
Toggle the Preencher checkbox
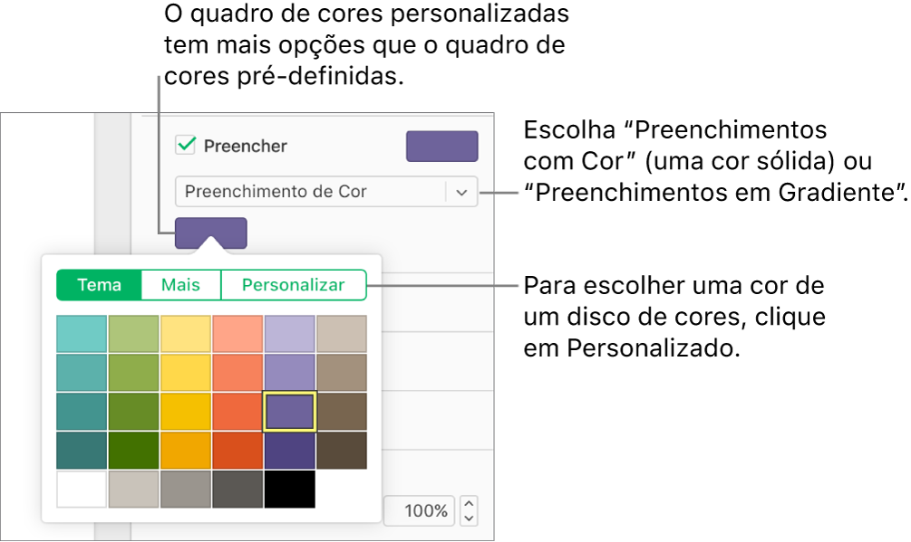[185, 145]
